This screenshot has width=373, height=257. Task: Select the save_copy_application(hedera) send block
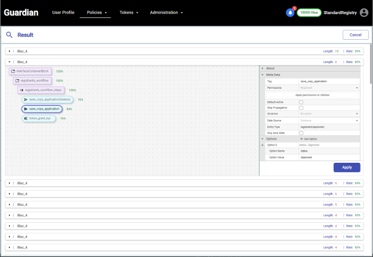click(48, 100)
